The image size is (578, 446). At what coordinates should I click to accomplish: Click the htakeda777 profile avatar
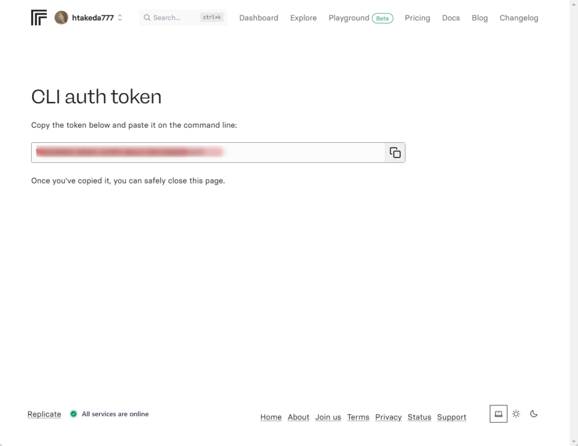point(61,18)
